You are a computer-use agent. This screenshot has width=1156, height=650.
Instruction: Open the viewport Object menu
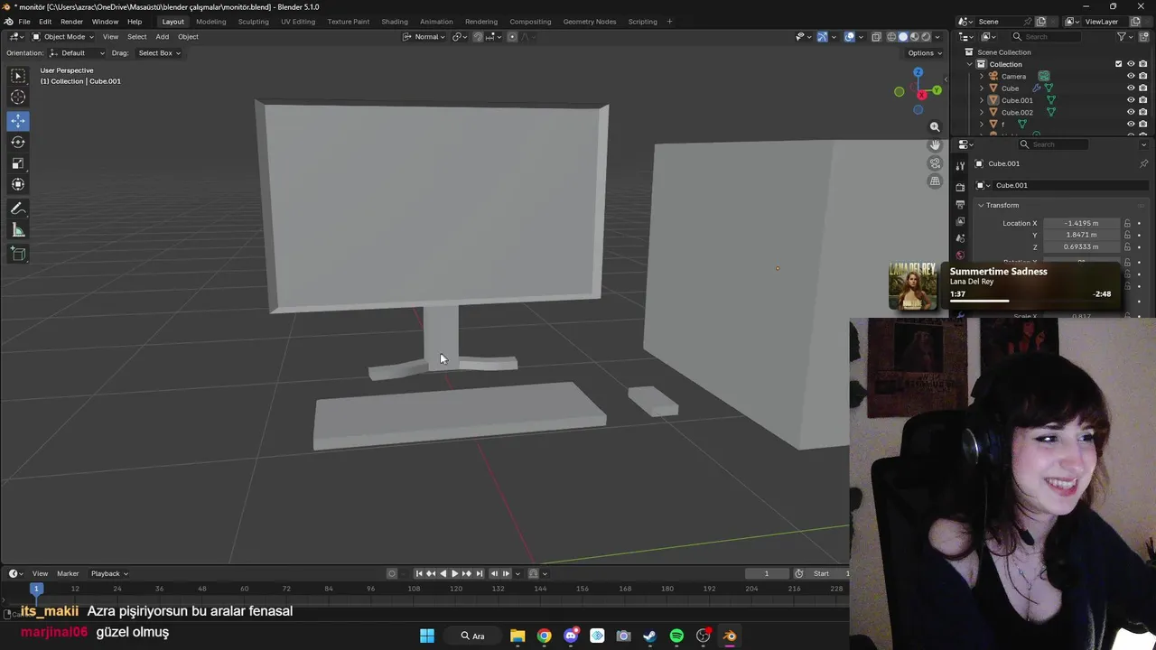[188, 37]
